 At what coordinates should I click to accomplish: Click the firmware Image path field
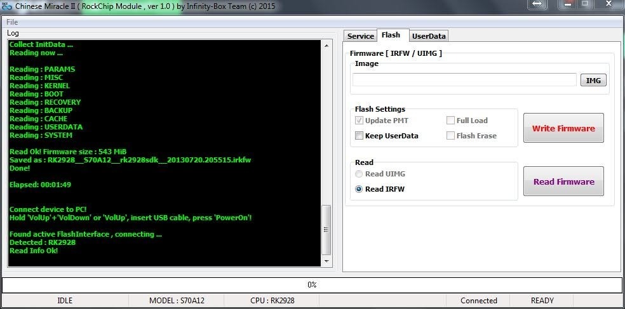click(464, 80)
